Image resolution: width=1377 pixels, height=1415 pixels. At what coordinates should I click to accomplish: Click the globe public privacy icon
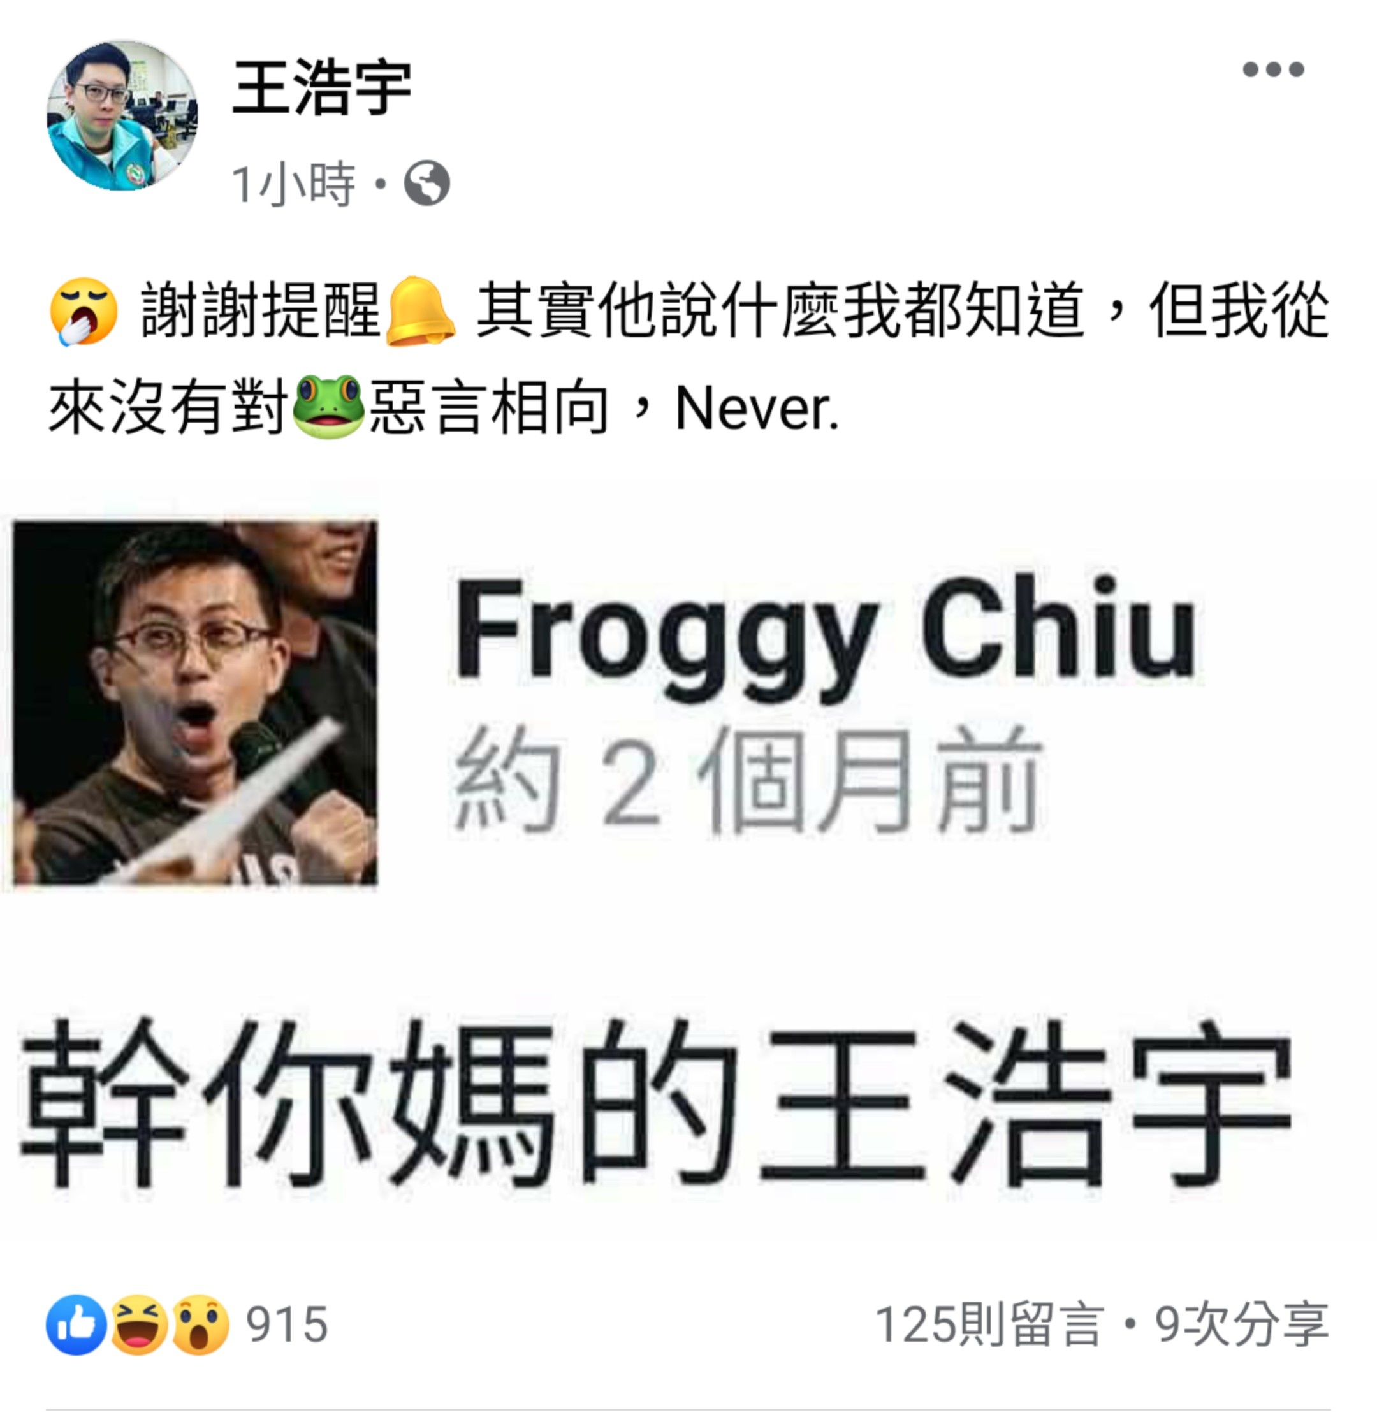coord(426,184)
